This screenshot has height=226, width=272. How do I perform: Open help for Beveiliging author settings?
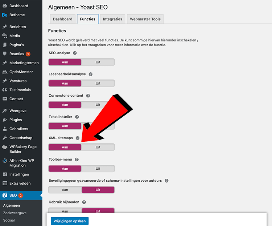(166, 181)
